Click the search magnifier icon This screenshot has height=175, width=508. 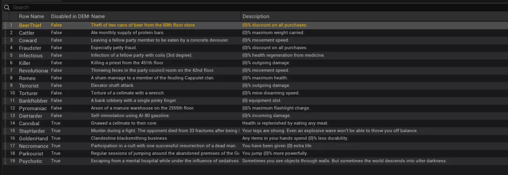[7, 7]
